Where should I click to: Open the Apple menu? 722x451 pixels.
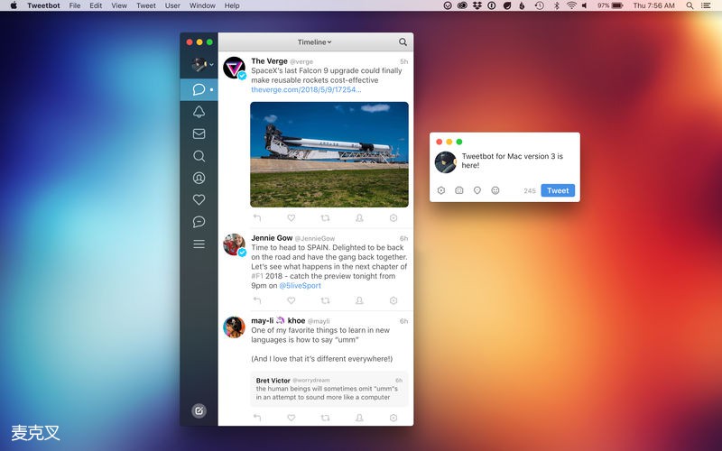click(14, 5)
